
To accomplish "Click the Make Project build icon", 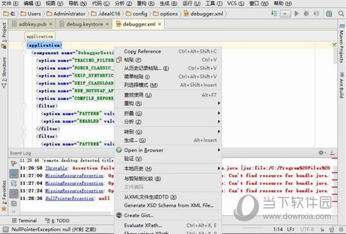I will [x=274, y=13].
